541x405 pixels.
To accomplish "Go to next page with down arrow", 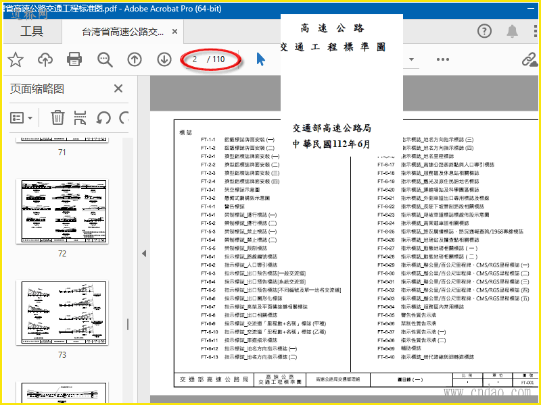I will click(x=164, y=59).
